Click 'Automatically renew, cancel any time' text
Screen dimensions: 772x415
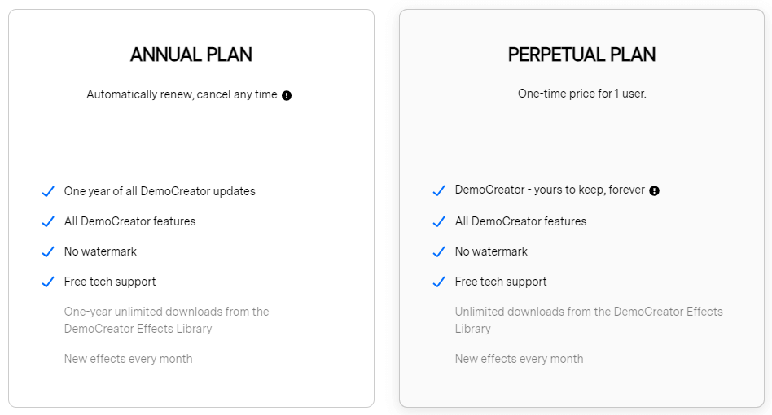pyautogui.click(x=182, y=94)
